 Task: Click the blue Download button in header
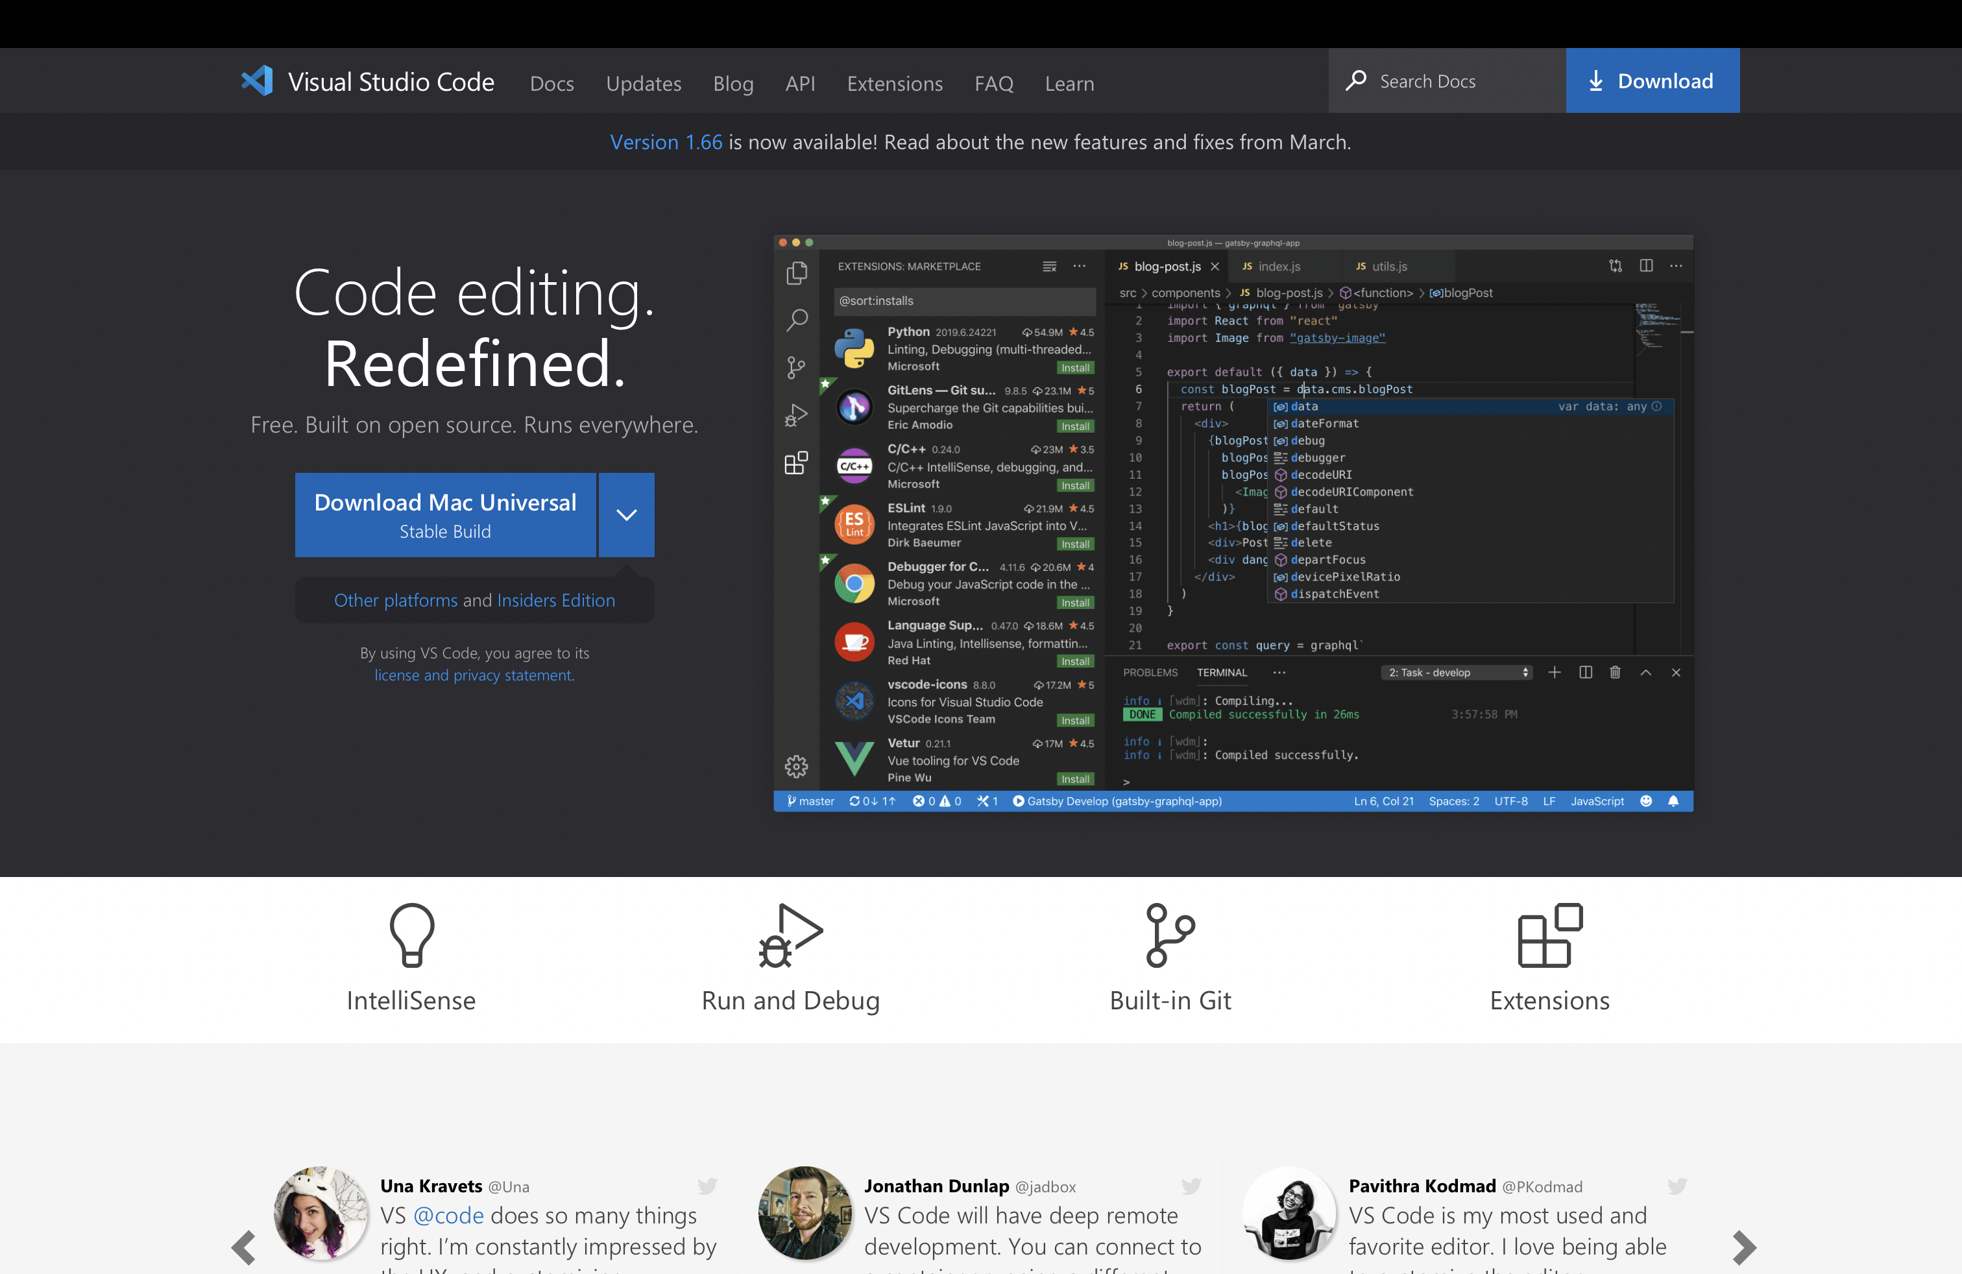tap(1652, 80)
